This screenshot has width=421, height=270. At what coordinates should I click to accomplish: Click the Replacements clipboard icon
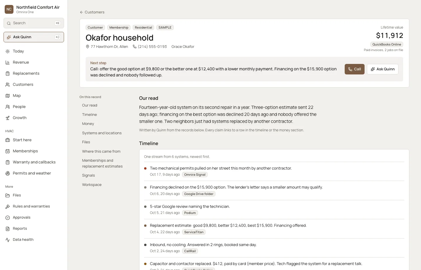tap(8, 74)
